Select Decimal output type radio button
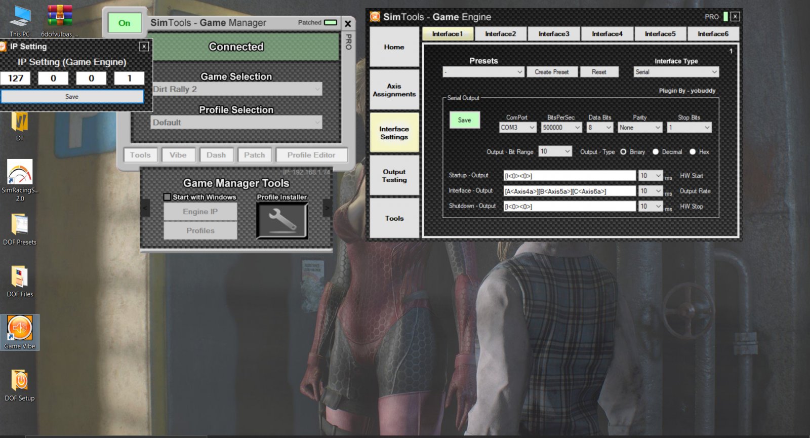 (656, 152)
